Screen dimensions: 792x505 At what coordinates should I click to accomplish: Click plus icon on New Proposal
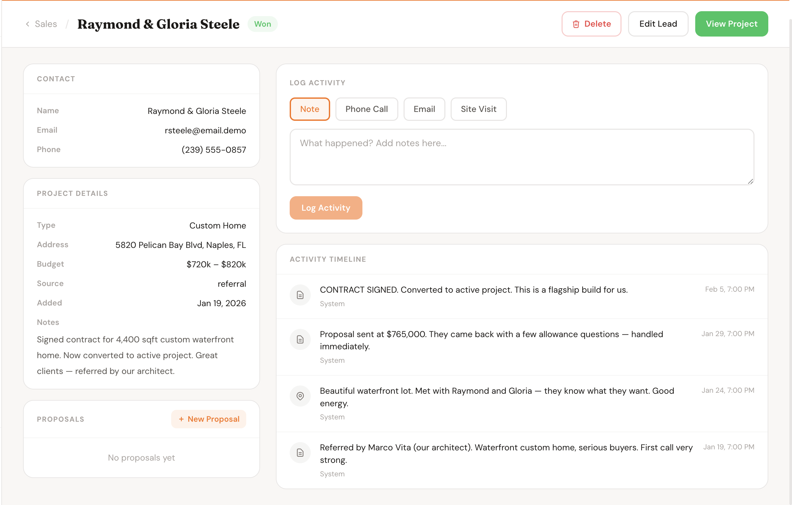tap(181, 419)
